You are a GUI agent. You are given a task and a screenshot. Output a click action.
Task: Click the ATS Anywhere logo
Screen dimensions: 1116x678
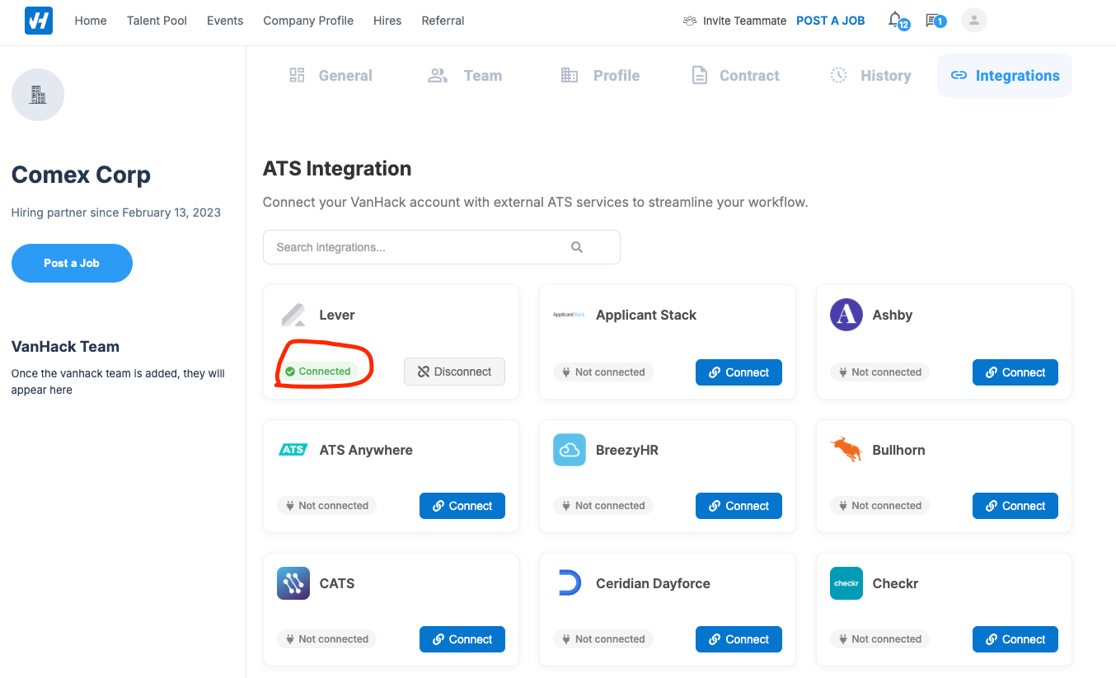pos(293,450)
